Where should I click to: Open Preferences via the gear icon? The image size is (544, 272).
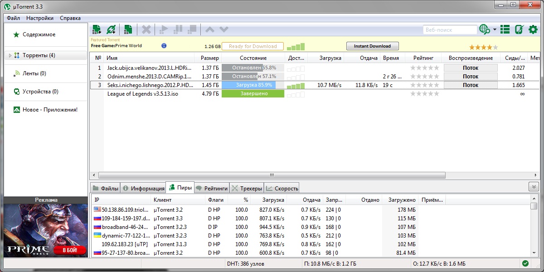point(533,29)
